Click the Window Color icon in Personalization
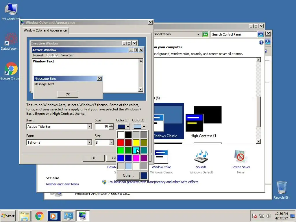The height and width of the screenshot is (222, 296). point(161,156)
